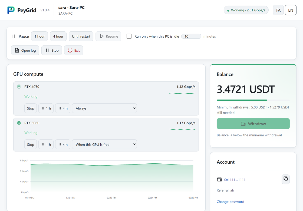Enable Run only when PC is idle
The image size is (303, 211).
point(129,36)
